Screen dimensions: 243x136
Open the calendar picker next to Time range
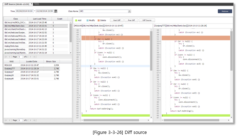click(x=56, y=11)
